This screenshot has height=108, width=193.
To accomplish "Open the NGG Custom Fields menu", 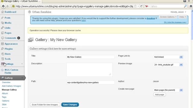I will (x=11, y=71).
